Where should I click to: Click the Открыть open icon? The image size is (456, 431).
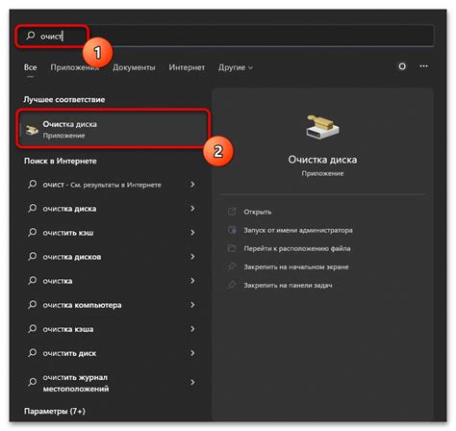coord(232,212)
